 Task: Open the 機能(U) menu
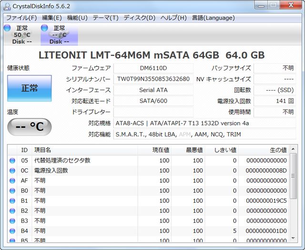click(x=77, y=18)
